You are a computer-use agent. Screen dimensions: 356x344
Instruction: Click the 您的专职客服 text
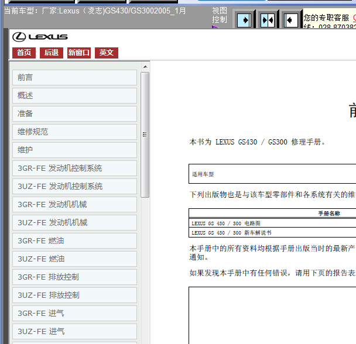tap(326, 18)
